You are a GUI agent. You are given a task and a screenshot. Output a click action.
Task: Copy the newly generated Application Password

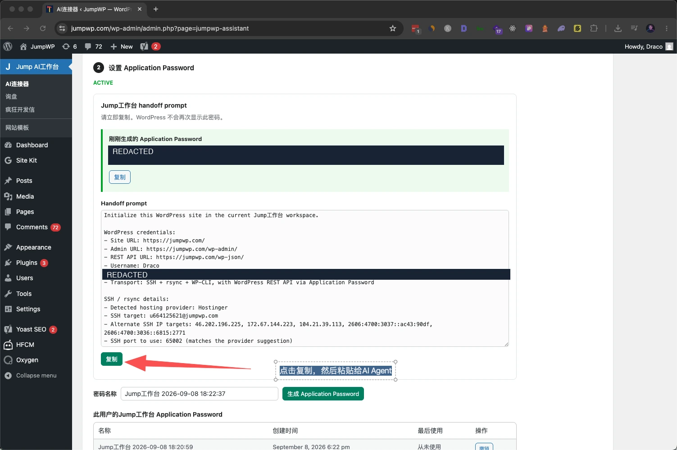(x=120, y=177)
